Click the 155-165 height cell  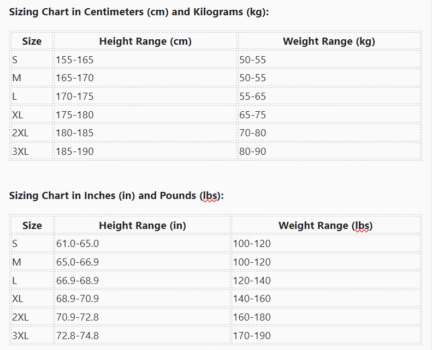[x=75, y=59]
